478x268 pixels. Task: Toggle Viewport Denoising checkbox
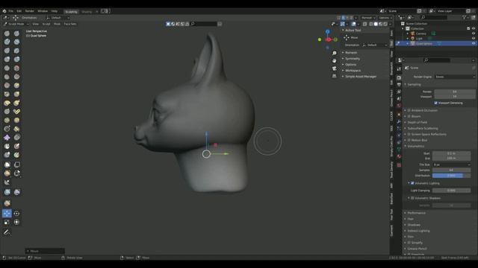coord(436,103)
